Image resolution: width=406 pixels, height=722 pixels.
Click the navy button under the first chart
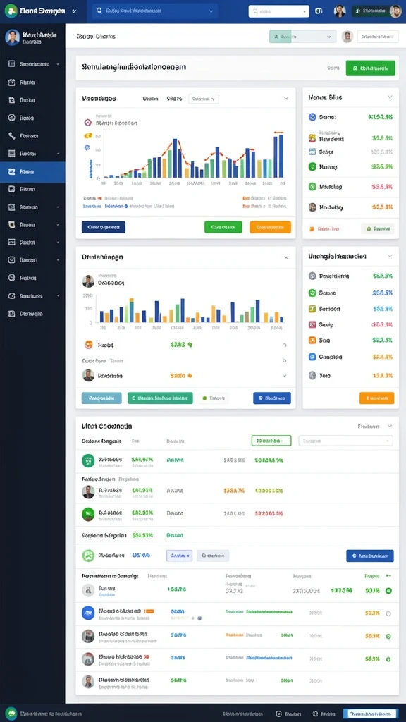(x=104, y=227)
